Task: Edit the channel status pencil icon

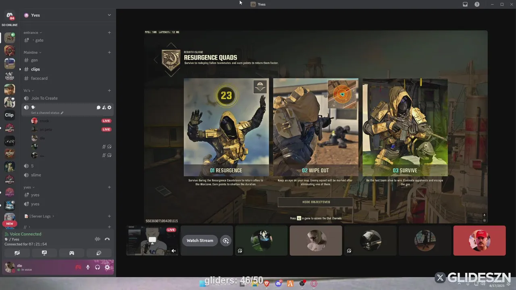Action: pos(62,113)
